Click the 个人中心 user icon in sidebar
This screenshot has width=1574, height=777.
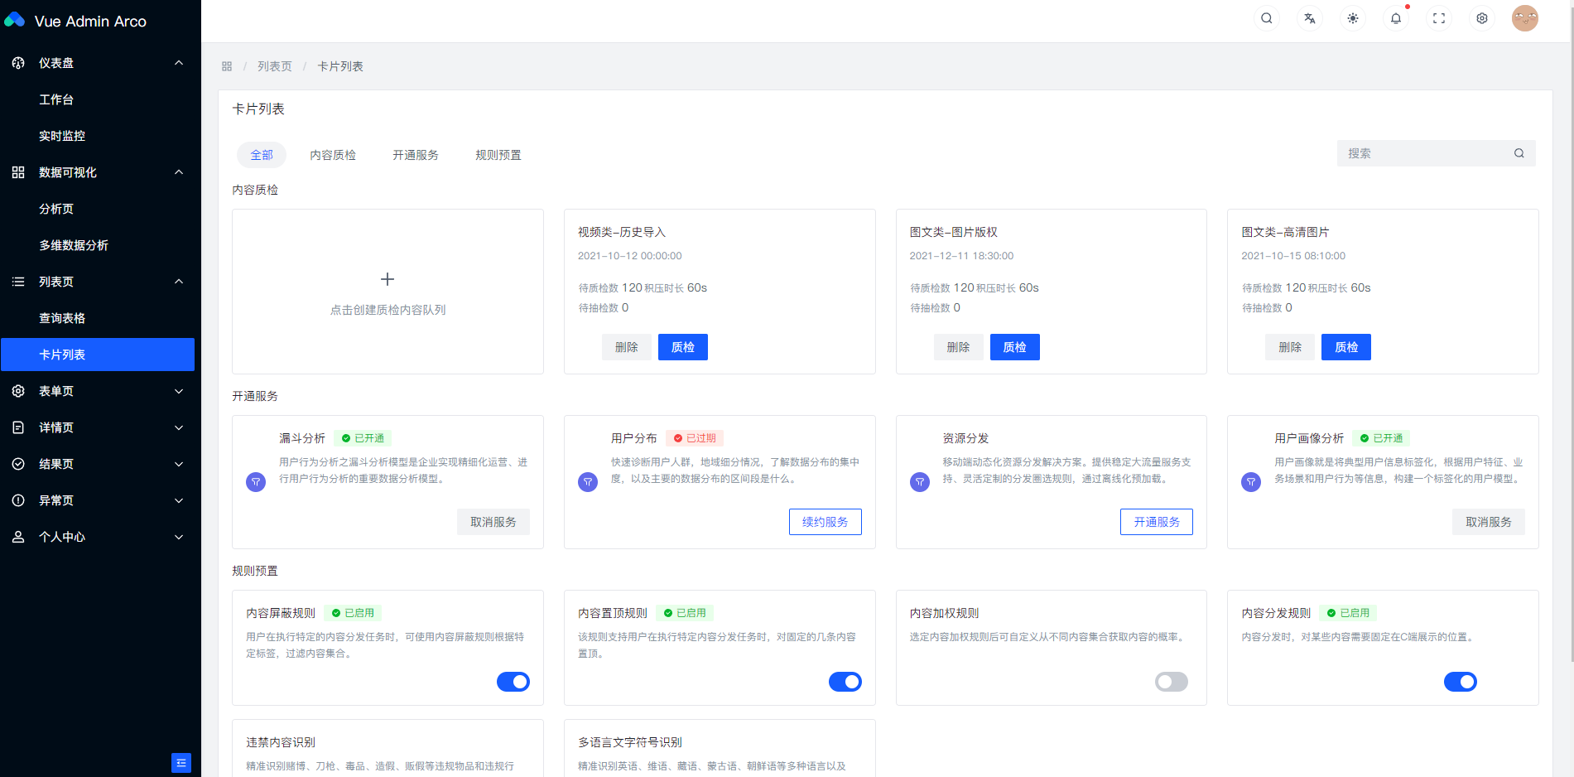click(18, 537)
